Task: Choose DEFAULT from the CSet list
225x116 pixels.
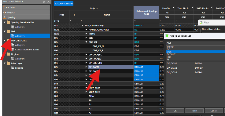Action: tap(195, 54)
